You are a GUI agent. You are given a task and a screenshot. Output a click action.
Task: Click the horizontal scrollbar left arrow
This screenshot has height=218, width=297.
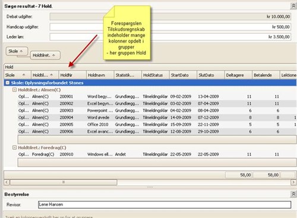point(7,182)
